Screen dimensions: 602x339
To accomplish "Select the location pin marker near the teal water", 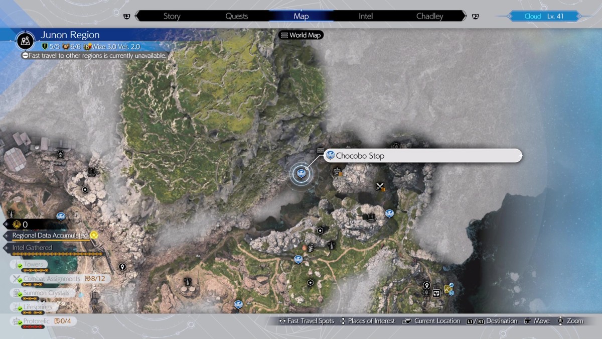I will coord(122,267).
